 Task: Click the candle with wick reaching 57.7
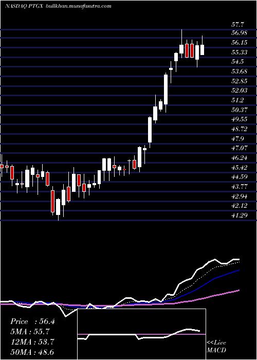(181, 49)
